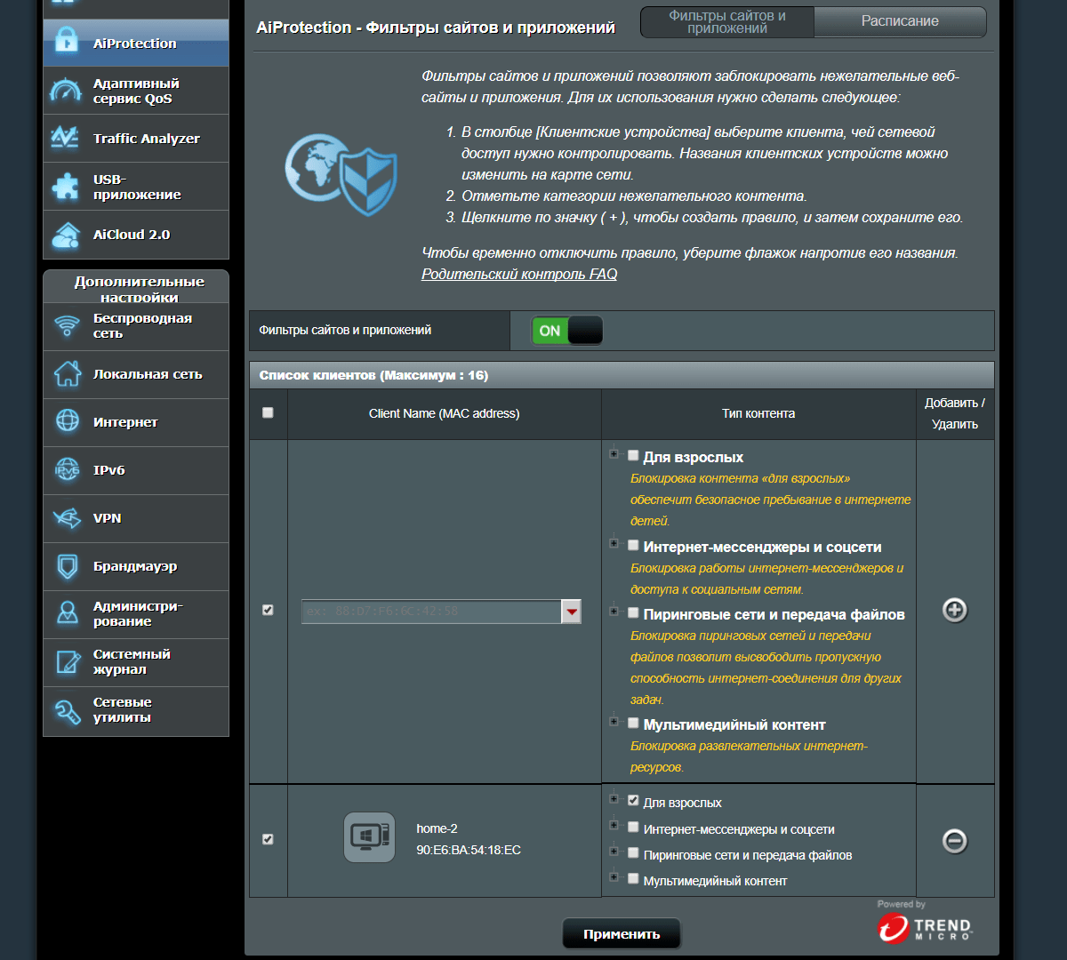Viewport: 1067px width, 960px height.
Task: Turn off the Фильтры сайтов и приложений switch
Action: pos(566,331)
